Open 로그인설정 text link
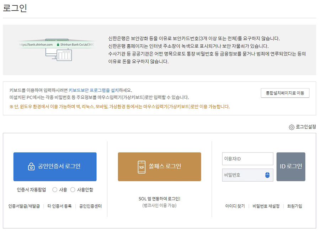The height and width of the screenshot is (231, 320). coord(306,127)
